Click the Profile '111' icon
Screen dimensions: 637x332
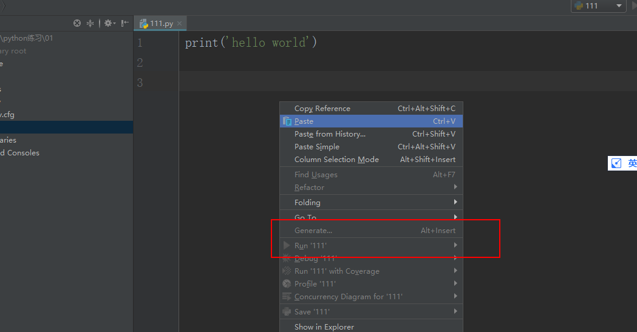(x=287, y=283)
